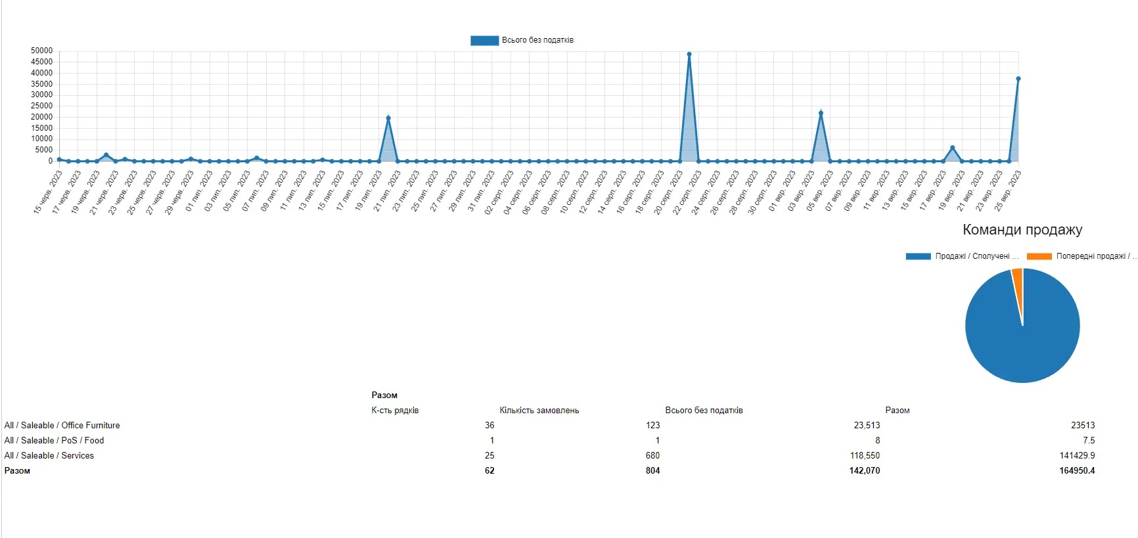Viewport: 1138px width, 538px height.
Task: Click the 'Всього без податків' chart legend label
Action: pos(537,40)
